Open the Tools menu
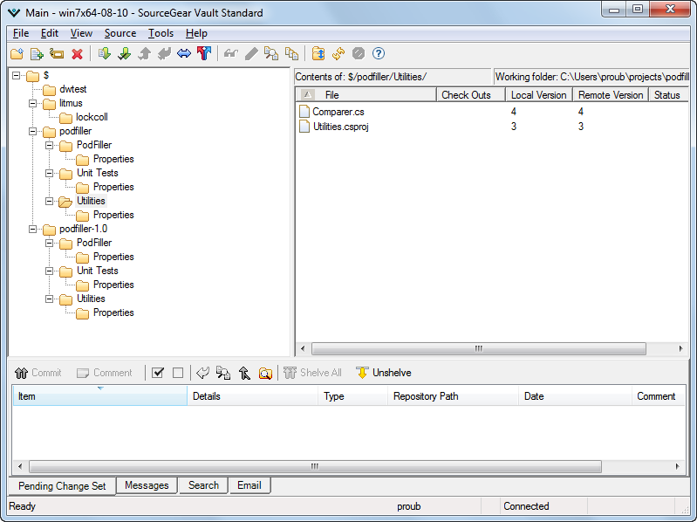This screenshot has height=522, width=697. pyautogui.click(x=161, y=33)
